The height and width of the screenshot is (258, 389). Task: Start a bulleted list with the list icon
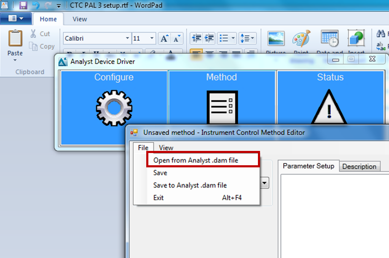tap(224, 38)
